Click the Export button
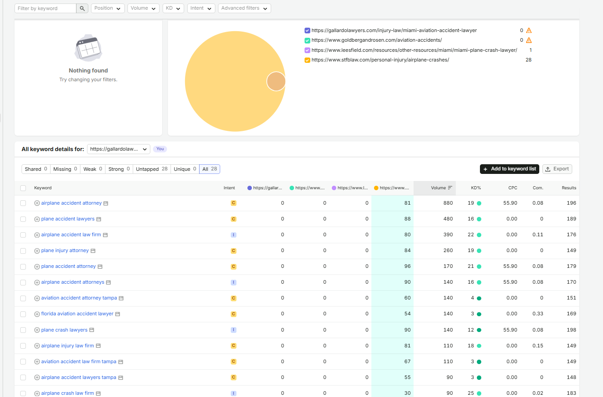This screenshot has height=397, width=603. pyautogui.click(x=557, y=169)
